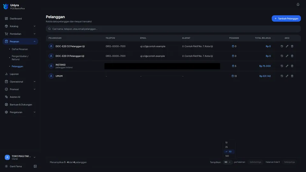Open the Laporan page

pyautogui.click(x=20, y=74)
